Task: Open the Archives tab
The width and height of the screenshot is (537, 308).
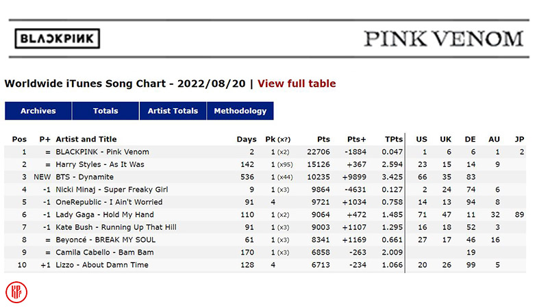Action: (x=38, y=111)
